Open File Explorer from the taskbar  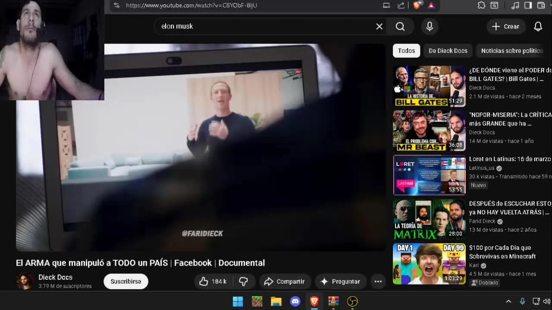coord(276,301)
